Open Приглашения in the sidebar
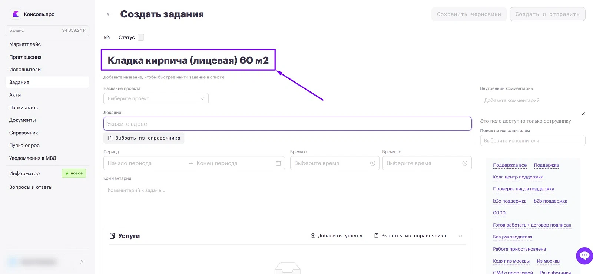Image resolution: width=593 pixels, height=274 pixels. point(25,57)
